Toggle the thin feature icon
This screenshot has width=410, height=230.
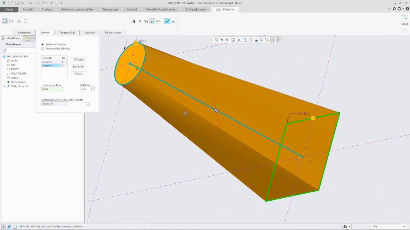click(x=26, y=21)
